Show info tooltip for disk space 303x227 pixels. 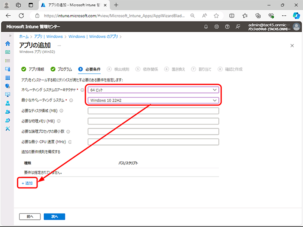(x=61, y=111)
